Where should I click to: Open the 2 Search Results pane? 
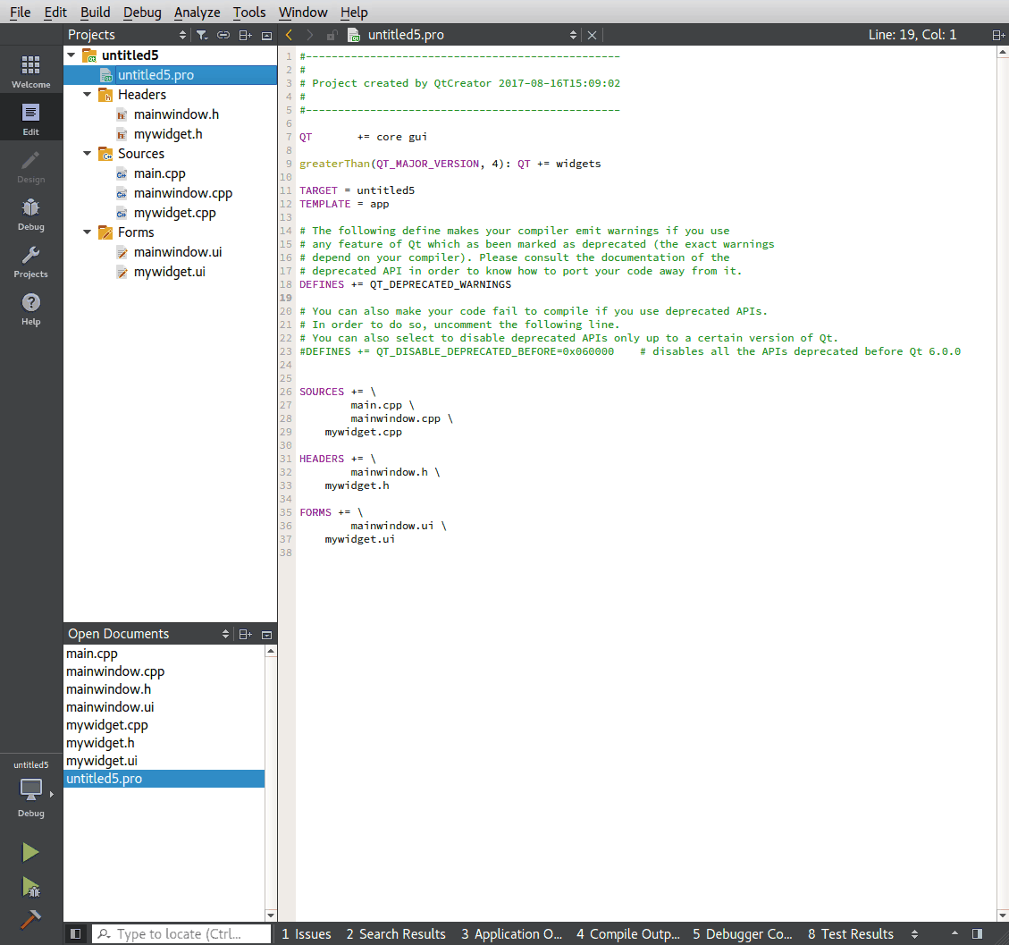[x=396, y=933]
